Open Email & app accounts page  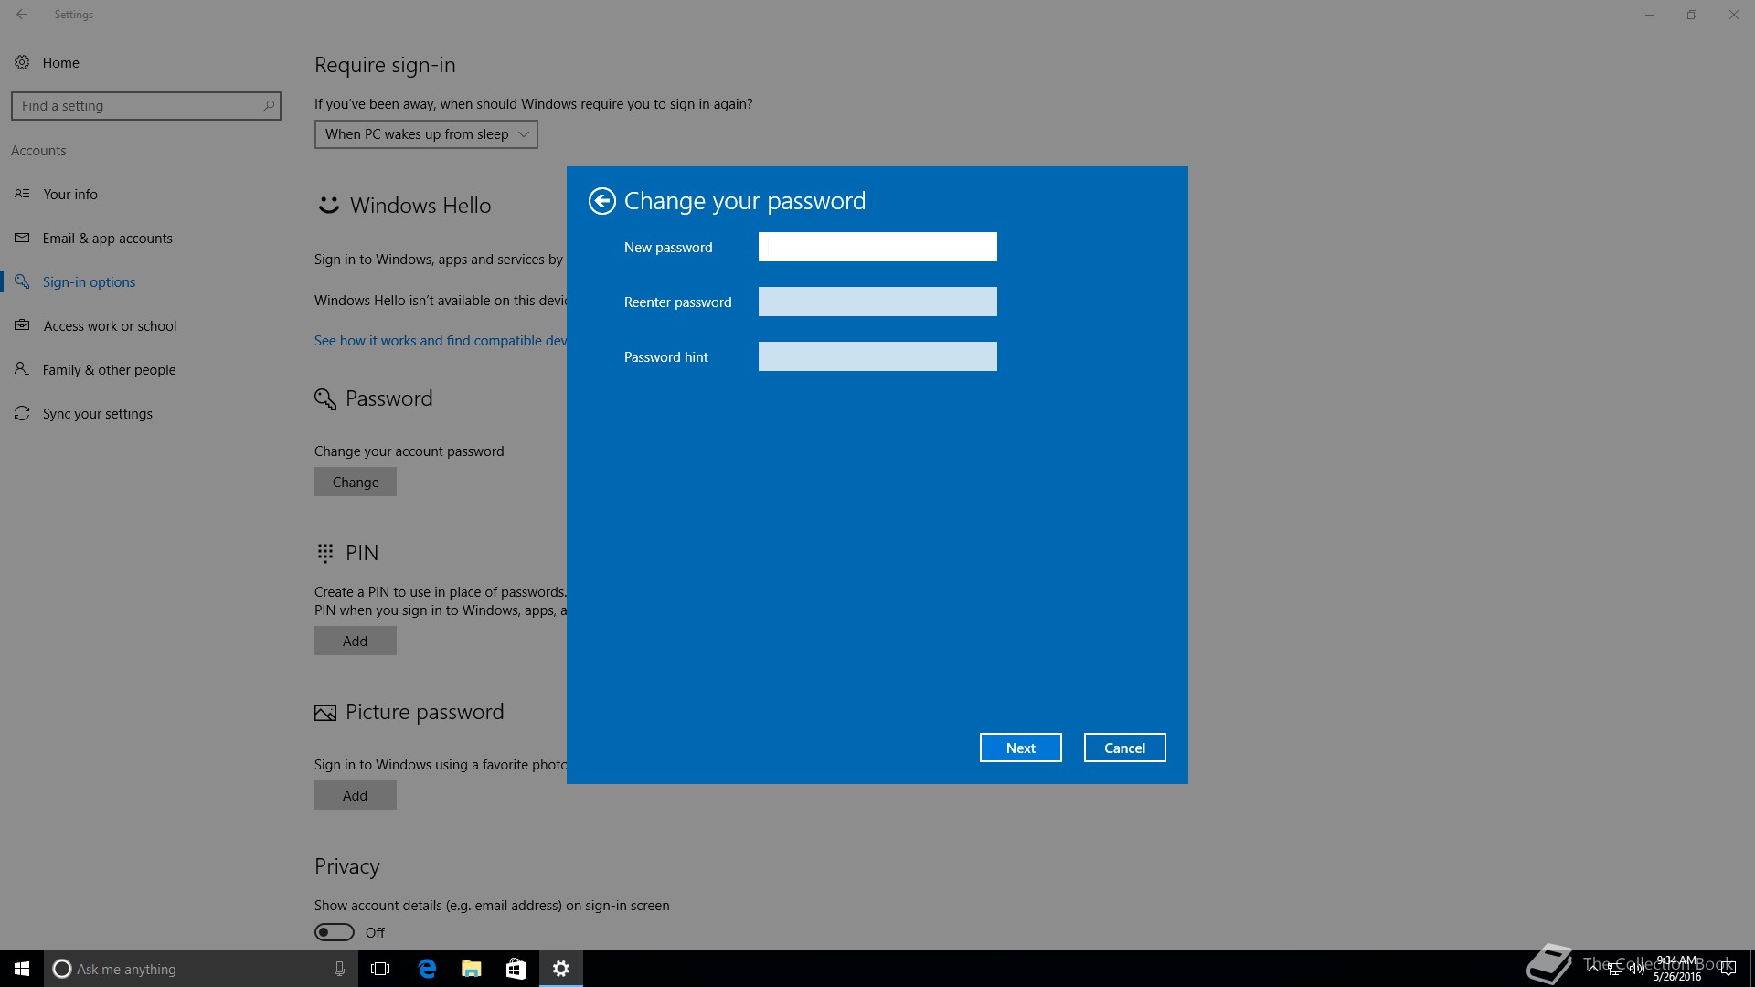click(x=107, y=238)
